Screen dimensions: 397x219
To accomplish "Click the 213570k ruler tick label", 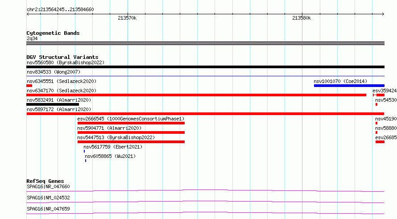I will [x=127, y=18].
